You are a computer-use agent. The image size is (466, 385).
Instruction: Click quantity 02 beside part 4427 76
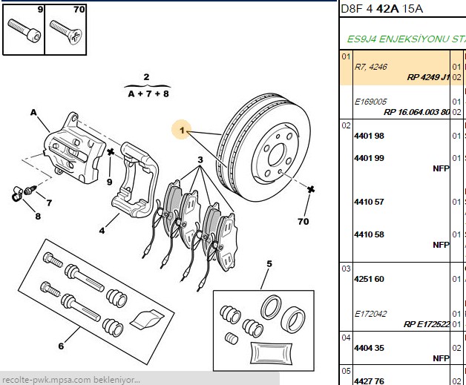pos(456,381)
